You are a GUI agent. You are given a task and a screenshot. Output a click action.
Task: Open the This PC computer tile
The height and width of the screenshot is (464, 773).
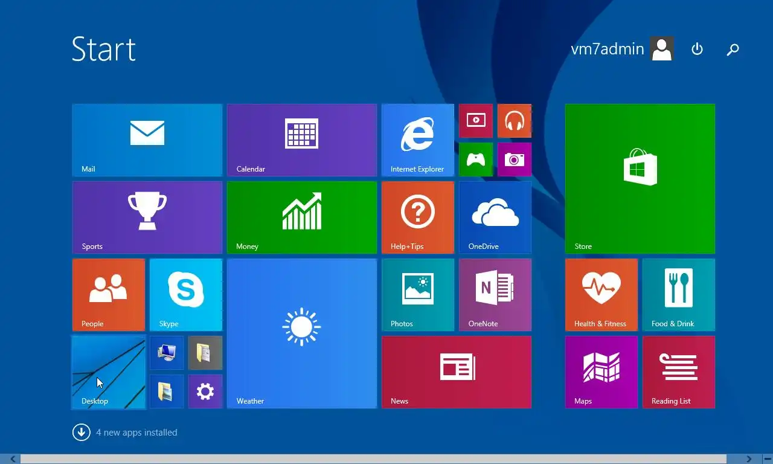(167, 353)
